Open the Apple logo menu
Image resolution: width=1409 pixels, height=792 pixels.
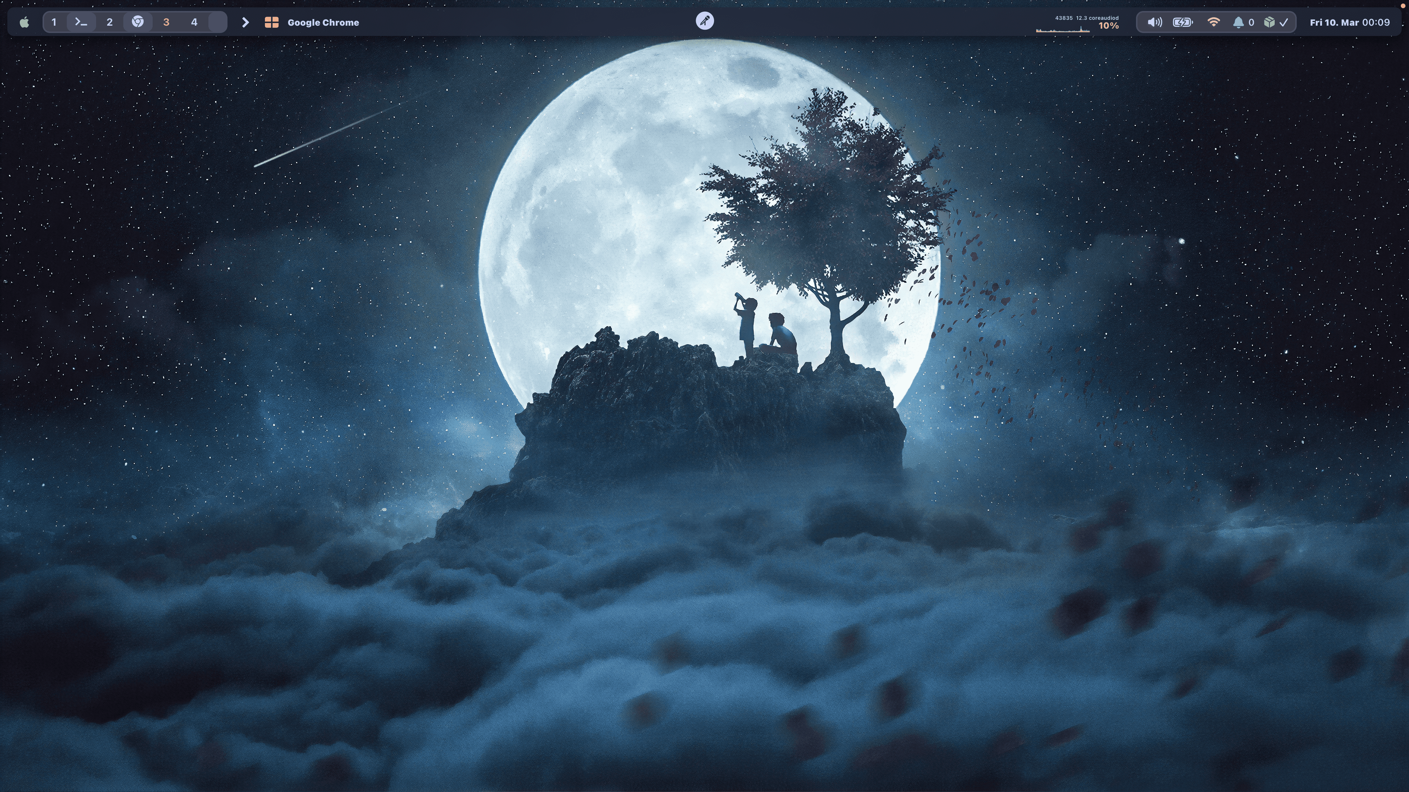tap(24, 22)
